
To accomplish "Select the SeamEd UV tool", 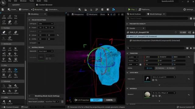I will (x=4, y=76).
